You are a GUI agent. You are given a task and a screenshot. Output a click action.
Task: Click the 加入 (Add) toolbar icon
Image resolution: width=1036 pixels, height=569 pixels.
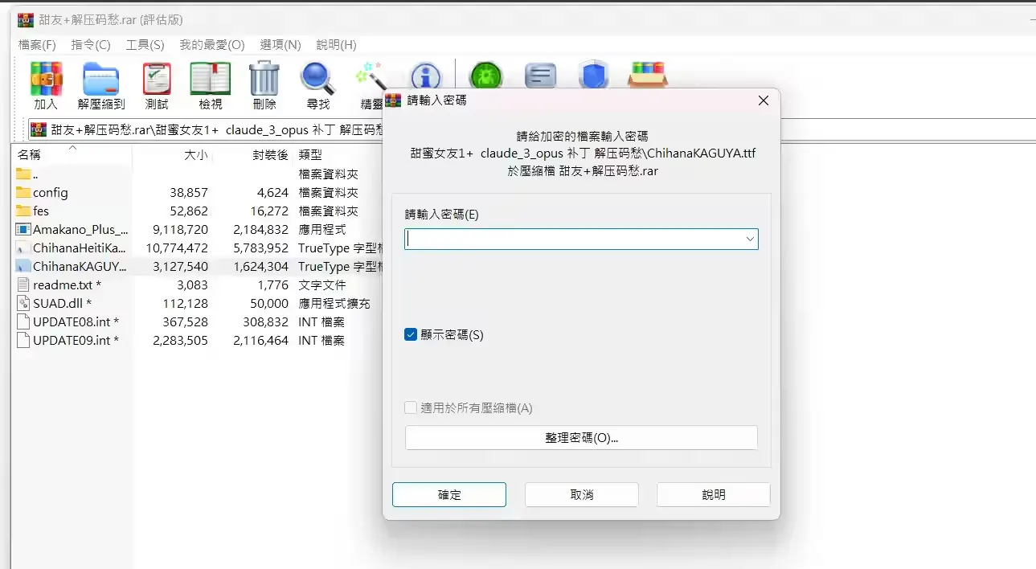46,79
